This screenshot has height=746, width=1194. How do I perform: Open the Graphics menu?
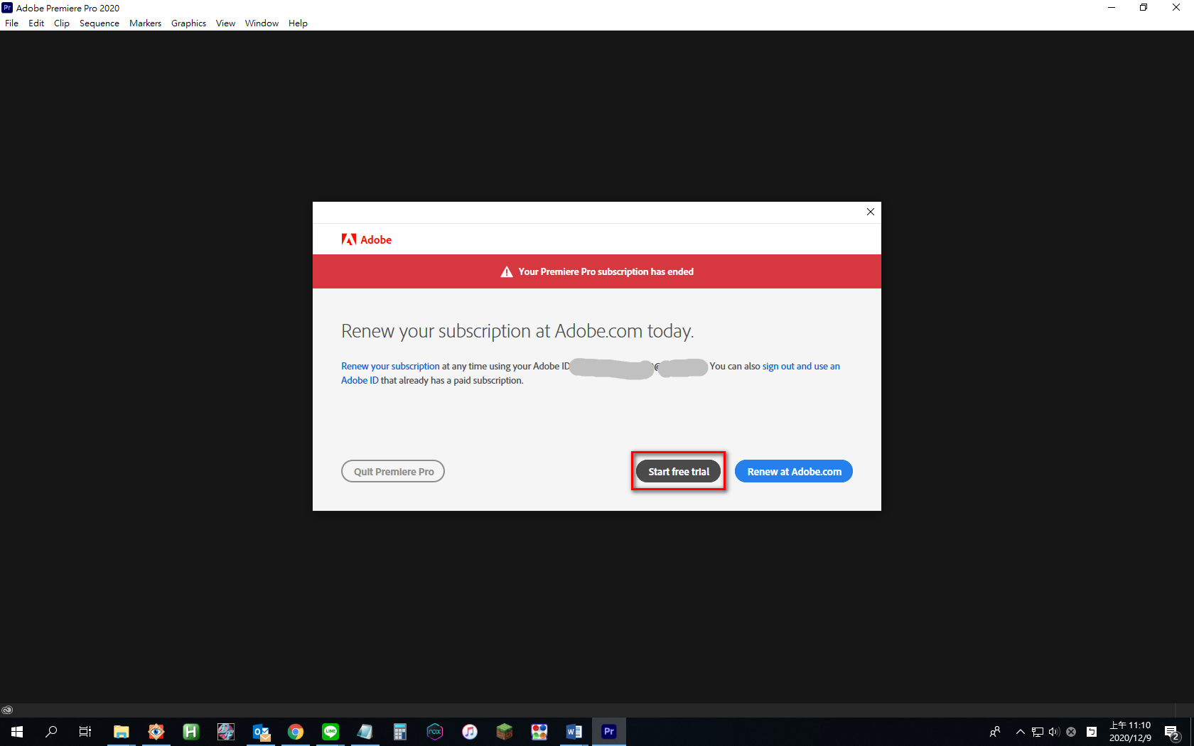[188, 23]
